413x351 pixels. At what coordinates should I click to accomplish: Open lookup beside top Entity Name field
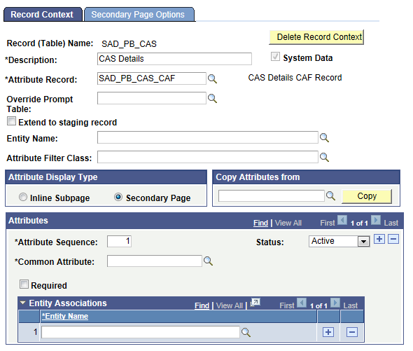pyautogui.click(x=324, y=137)
